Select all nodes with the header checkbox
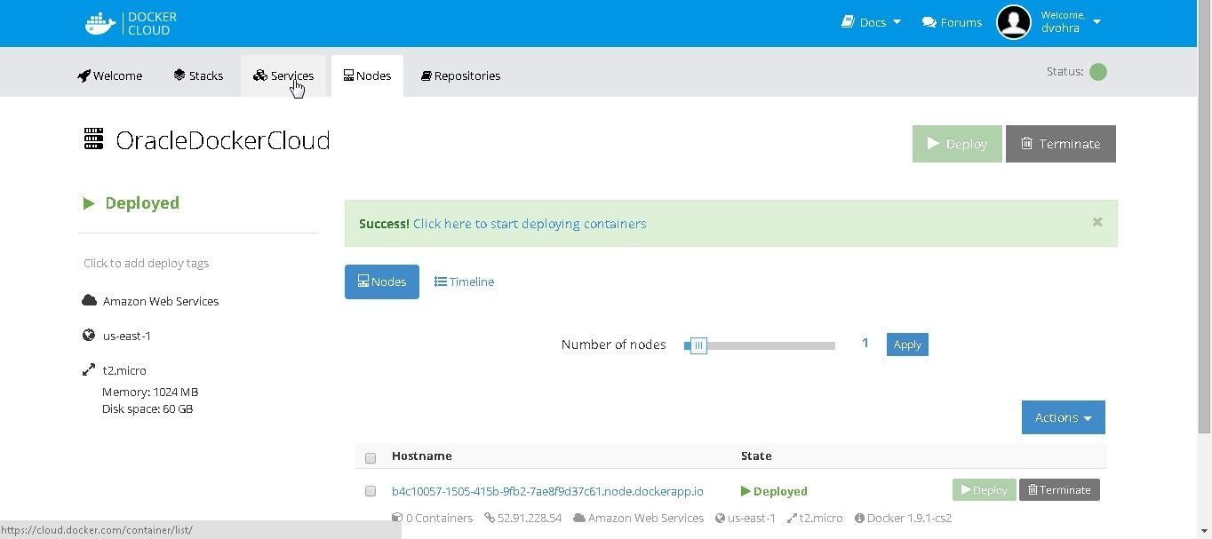This screenshot has width=1212, height=539. click(371, 457)
